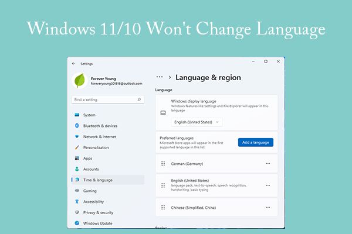Open System settings category

tap(108, 115)
